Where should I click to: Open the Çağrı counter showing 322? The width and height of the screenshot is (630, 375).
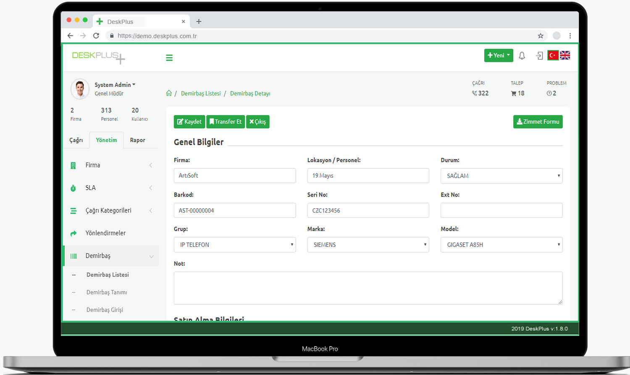pos(480,89)
